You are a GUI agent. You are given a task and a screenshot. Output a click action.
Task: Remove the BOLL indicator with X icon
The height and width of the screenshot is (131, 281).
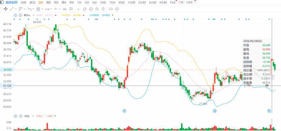[20, 15]
